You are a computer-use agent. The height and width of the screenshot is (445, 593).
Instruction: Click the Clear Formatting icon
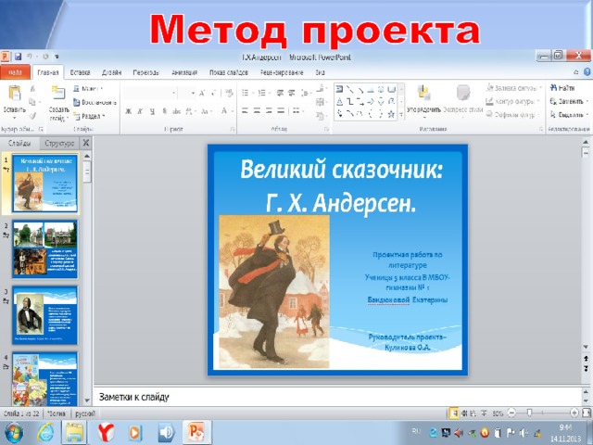click(229, 93)
